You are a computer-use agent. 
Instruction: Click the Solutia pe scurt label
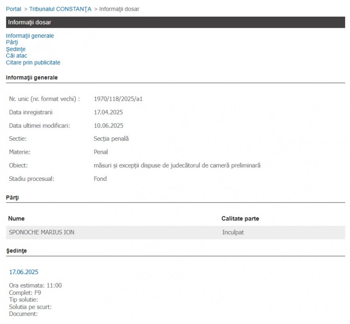(30, 307)
